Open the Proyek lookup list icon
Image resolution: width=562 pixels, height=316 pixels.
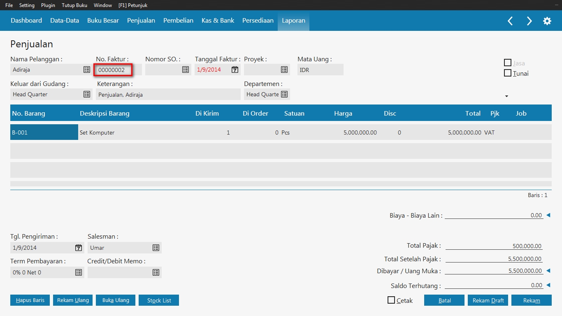tap(284, 70)
